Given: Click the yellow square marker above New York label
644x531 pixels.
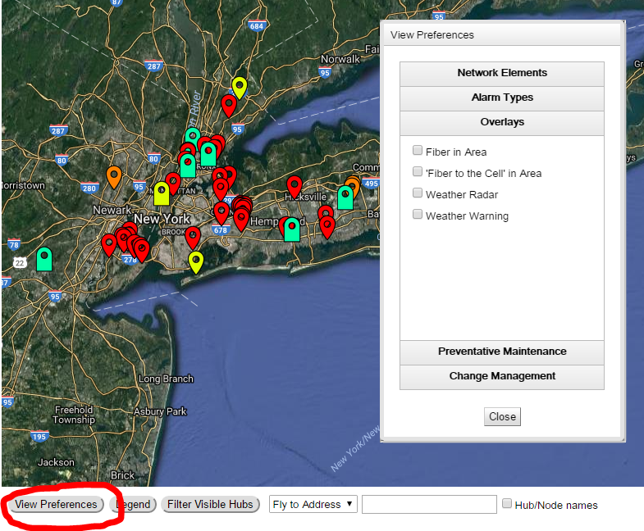Looking at the screenshot, I should (162, 193).
